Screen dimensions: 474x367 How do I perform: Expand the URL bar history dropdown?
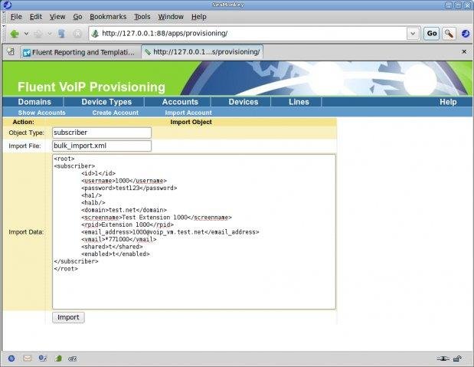(413, 34)
